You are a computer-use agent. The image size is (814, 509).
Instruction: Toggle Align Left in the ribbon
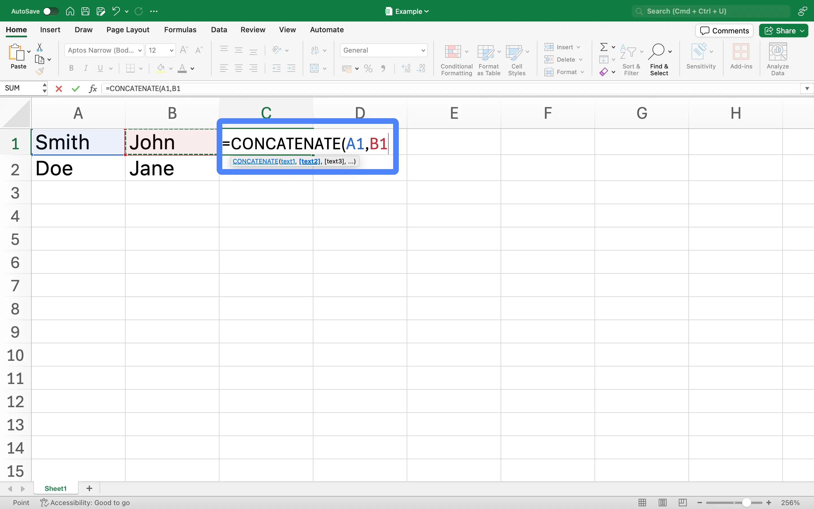[x=224, y=68]
